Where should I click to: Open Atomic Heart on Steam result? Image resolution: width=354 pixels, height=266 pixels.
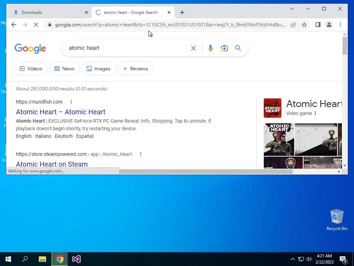click(52, 164)
